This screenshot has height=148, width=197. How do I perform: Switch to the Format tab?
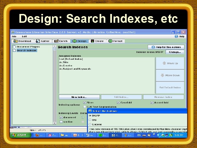(115, 41)
